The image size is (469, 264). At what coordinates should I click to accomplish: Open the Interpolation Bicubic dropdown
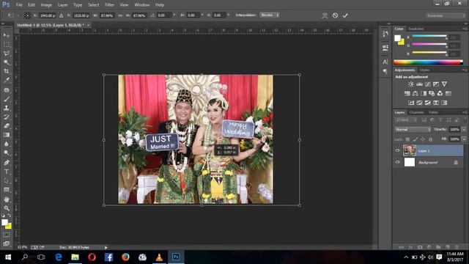(270, 15)
